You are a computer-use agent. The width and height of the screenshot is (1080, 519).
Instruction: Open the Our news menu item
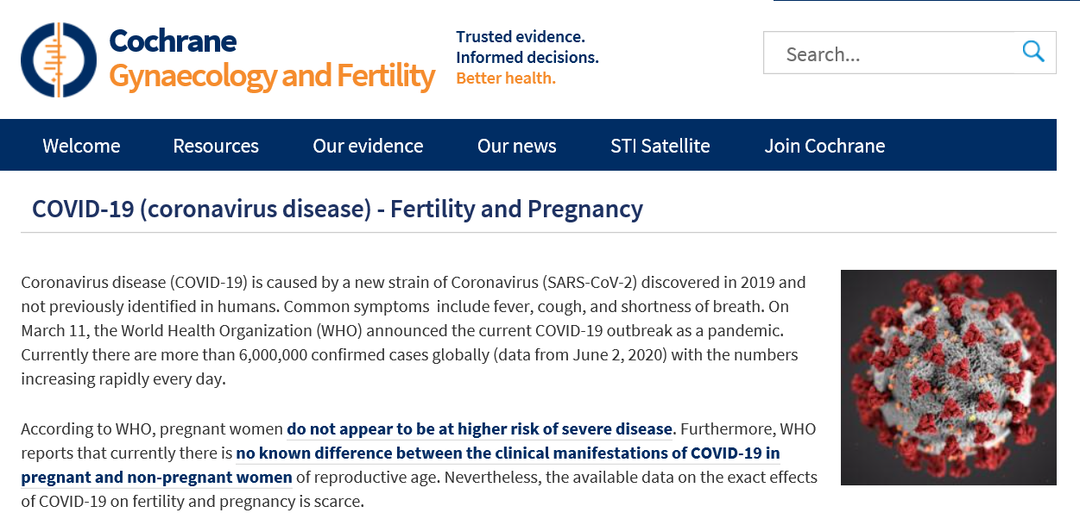516,146
